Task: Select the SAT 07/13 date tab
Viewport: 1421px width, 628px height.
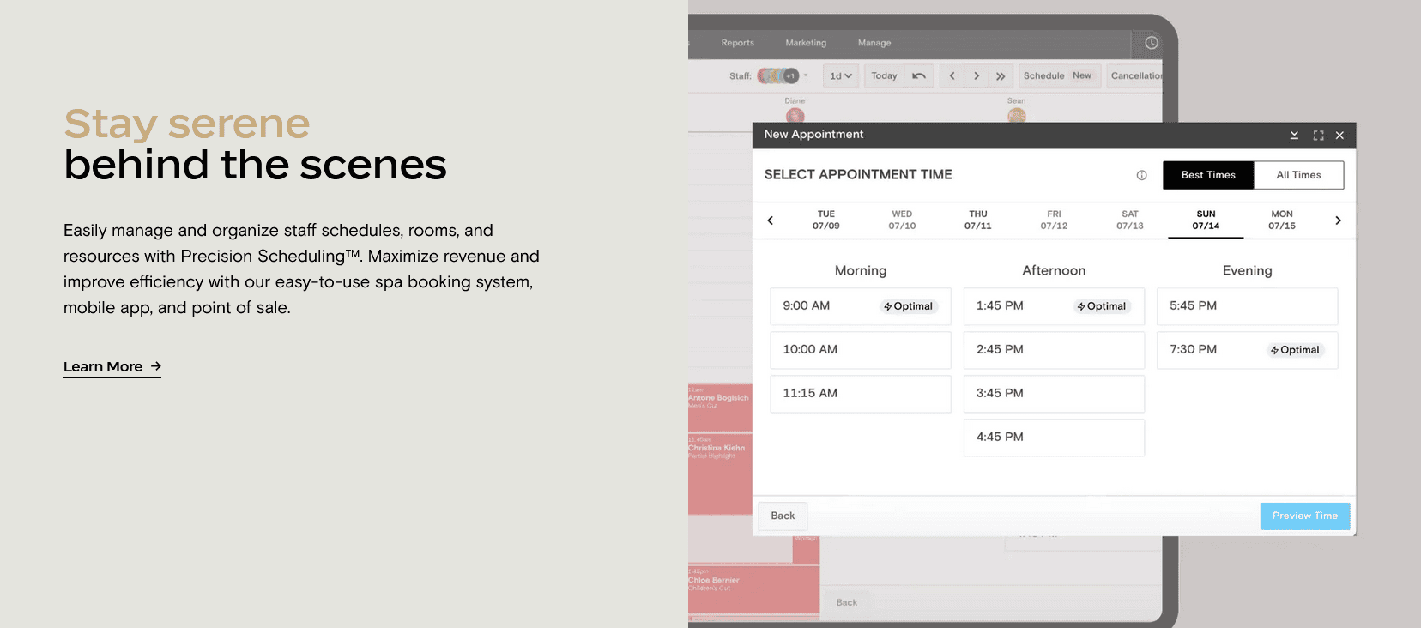Action: pyautogui.click(x=1130, y=220)
